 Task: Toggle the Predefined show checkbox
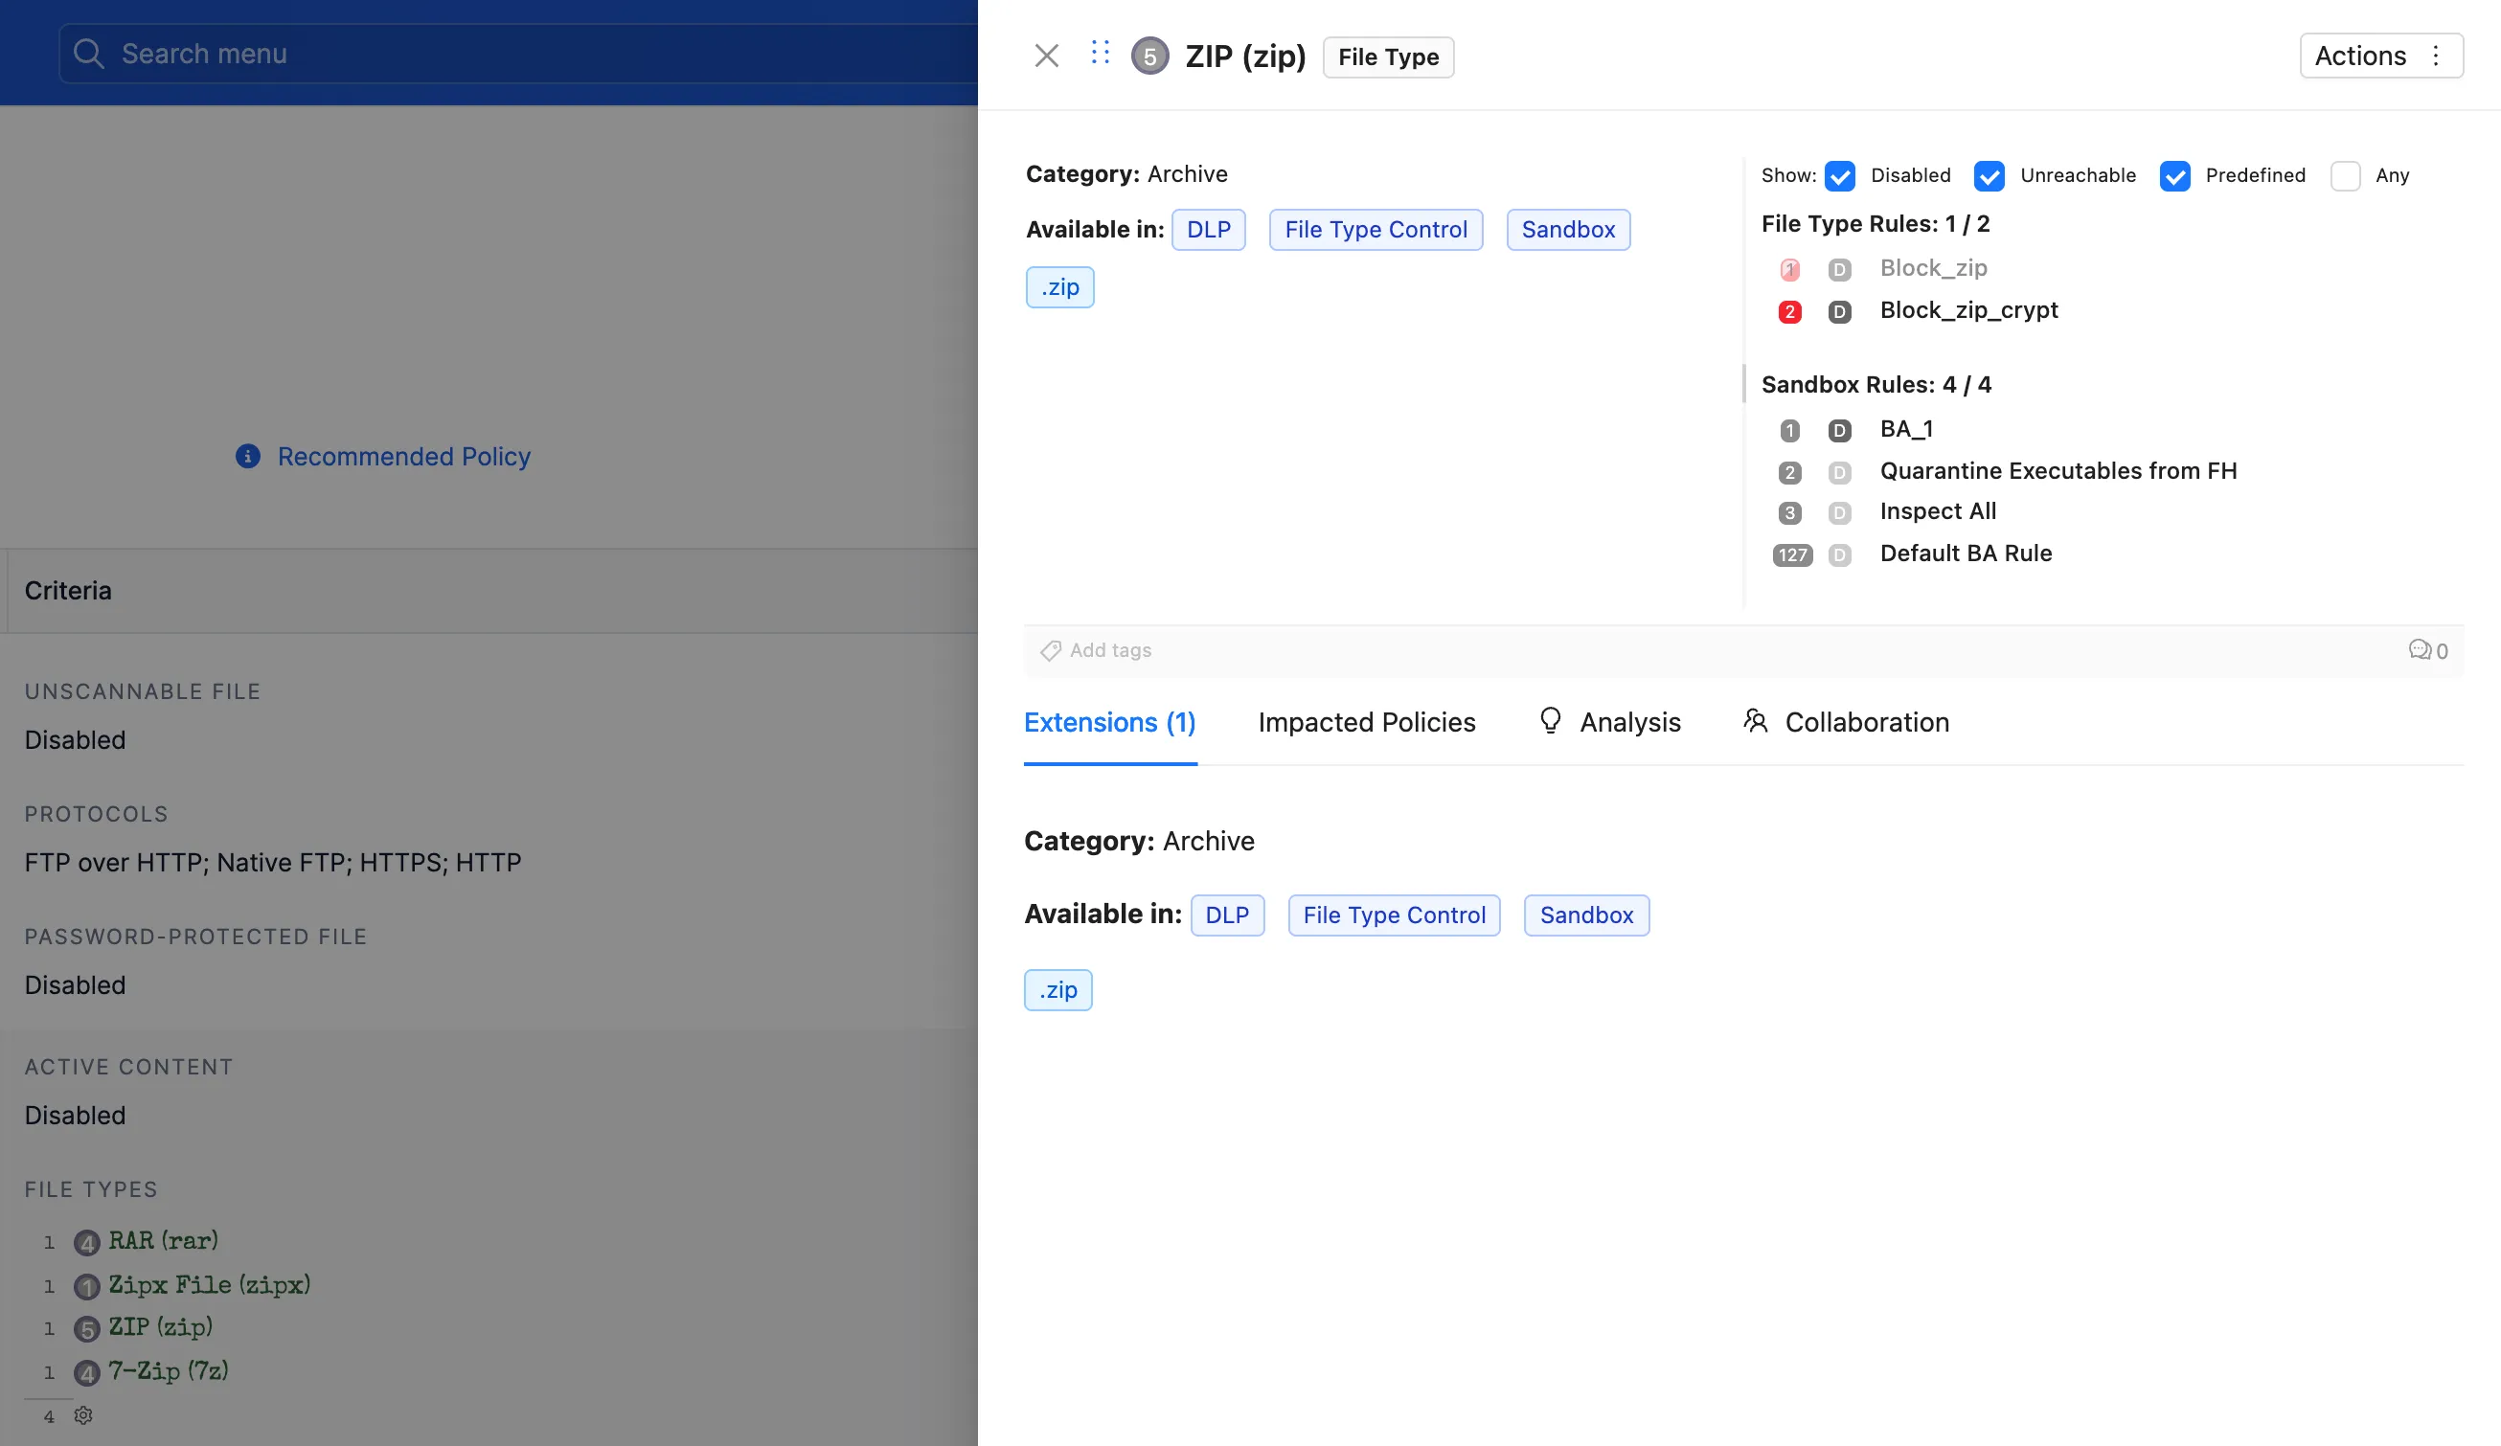(2174, 175)
